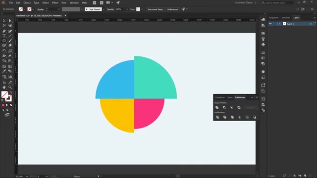Swap fill and stroke colors

(11, 92)
